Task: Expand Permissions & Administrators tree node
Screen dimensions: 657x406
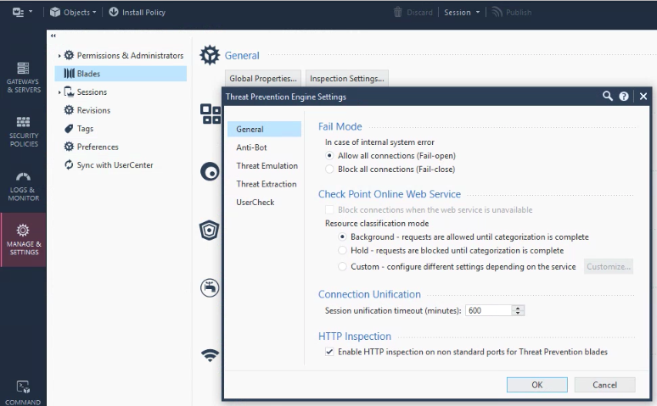Action: [59, 56]
